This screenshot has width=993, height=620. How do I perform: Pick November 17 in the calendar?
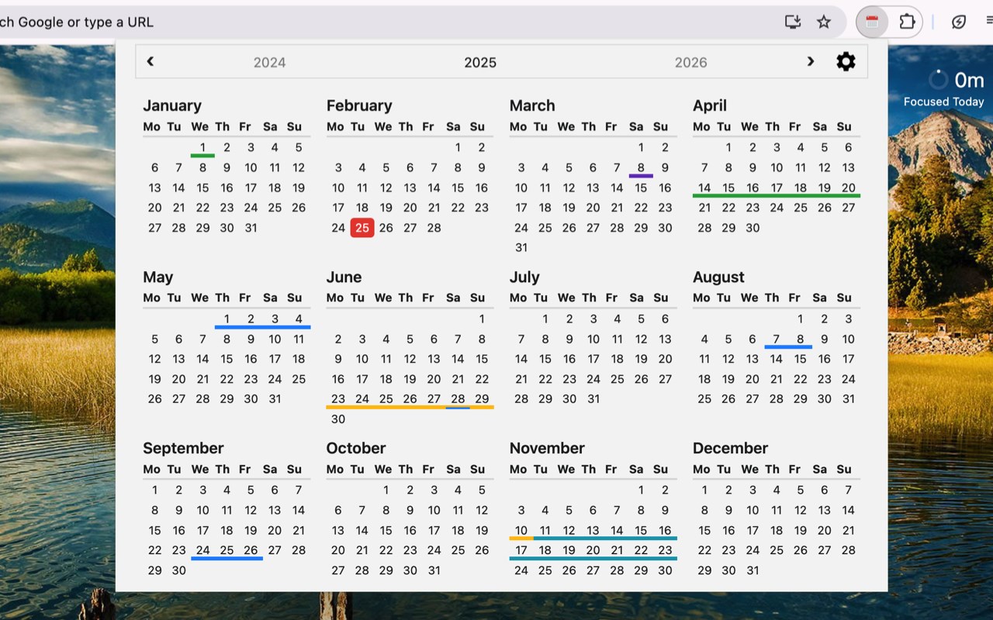521,550
